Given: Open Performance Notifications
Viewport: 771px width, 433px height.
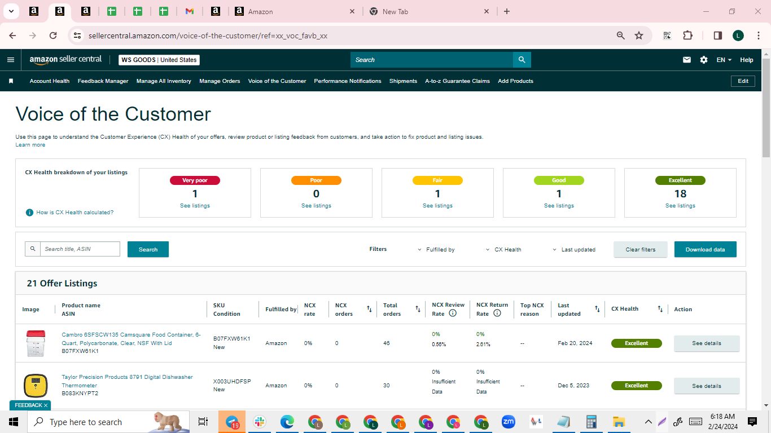Looking at the screenshot, I should [348, 81].
